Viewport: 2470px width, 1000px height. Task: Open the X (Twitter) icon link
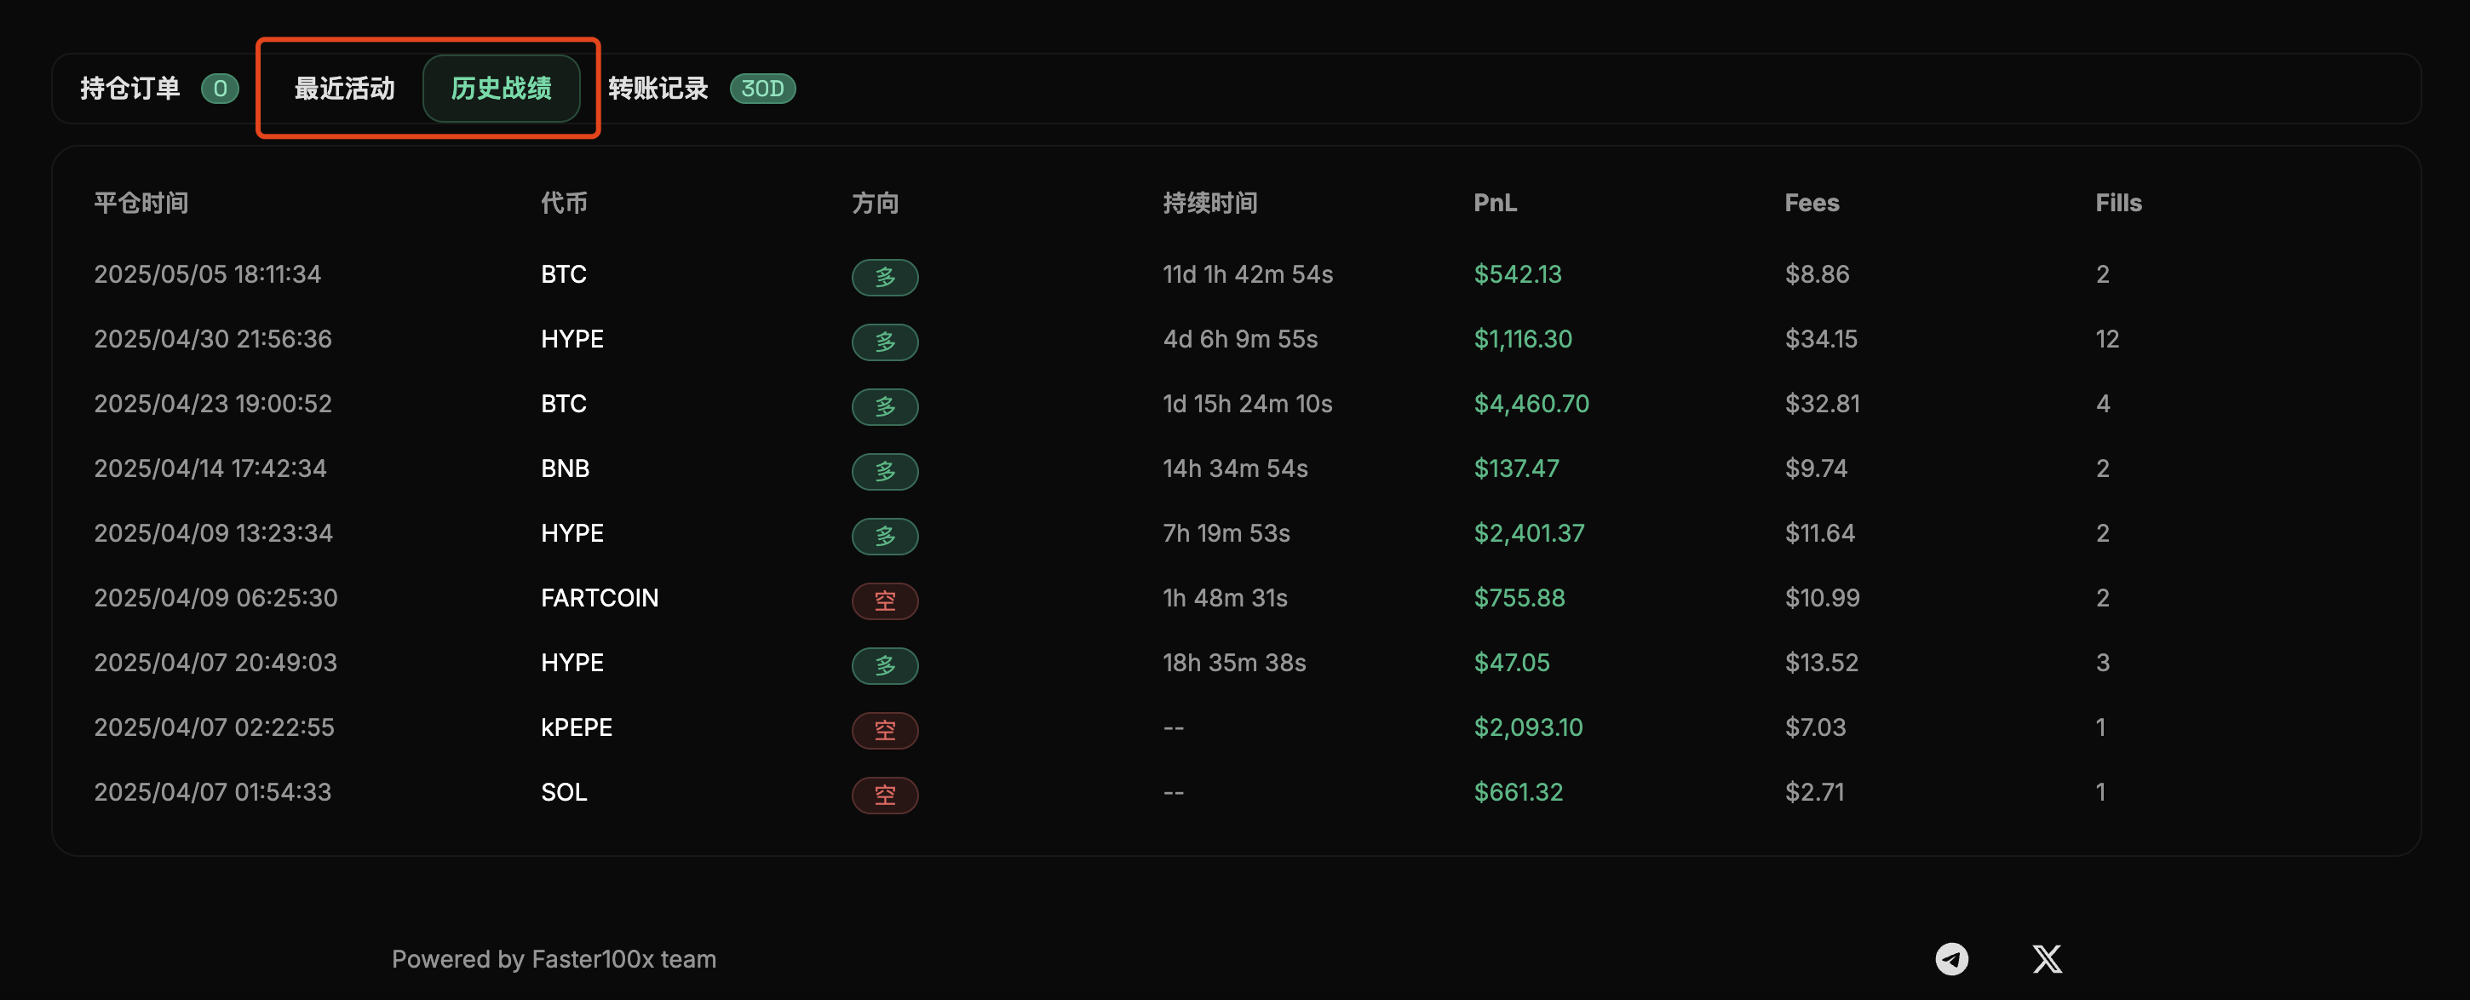click(2046, 959)
